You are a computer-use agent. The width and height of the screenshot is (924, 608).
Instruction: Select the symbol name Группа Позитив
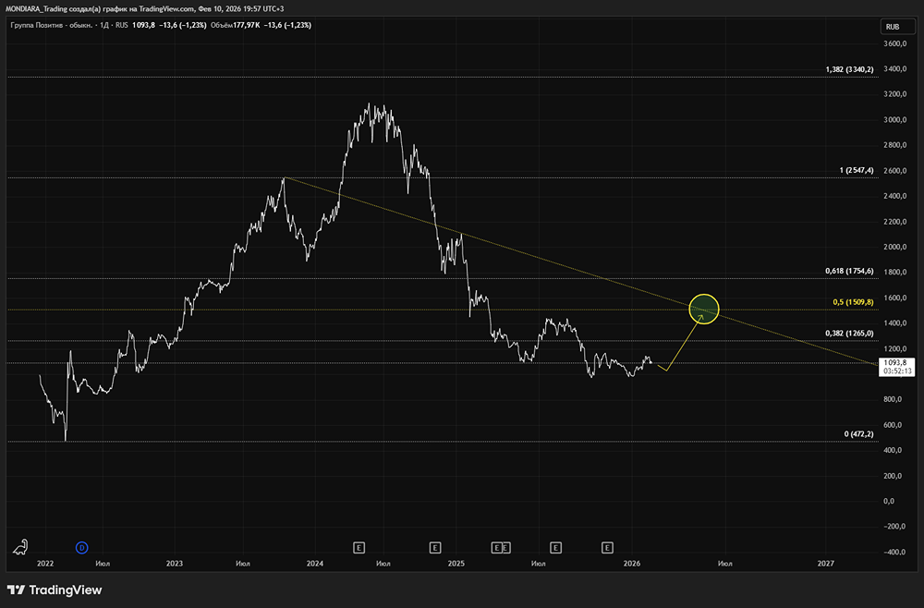[37, 25]
